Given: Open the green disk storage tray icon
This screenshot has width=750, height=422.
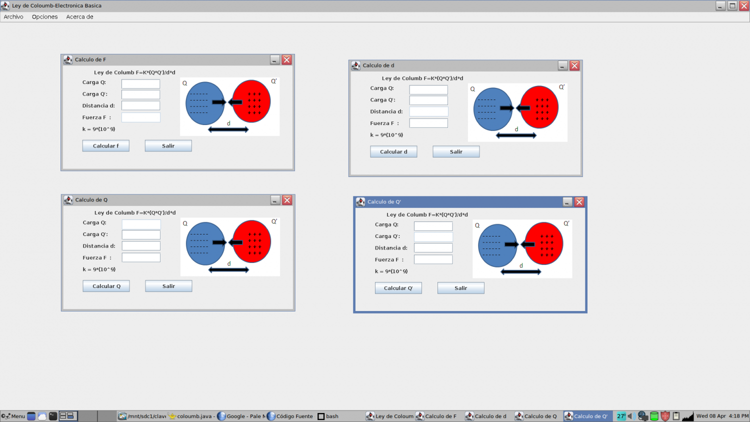Looking at the screenshot, I should coord(654,416).
